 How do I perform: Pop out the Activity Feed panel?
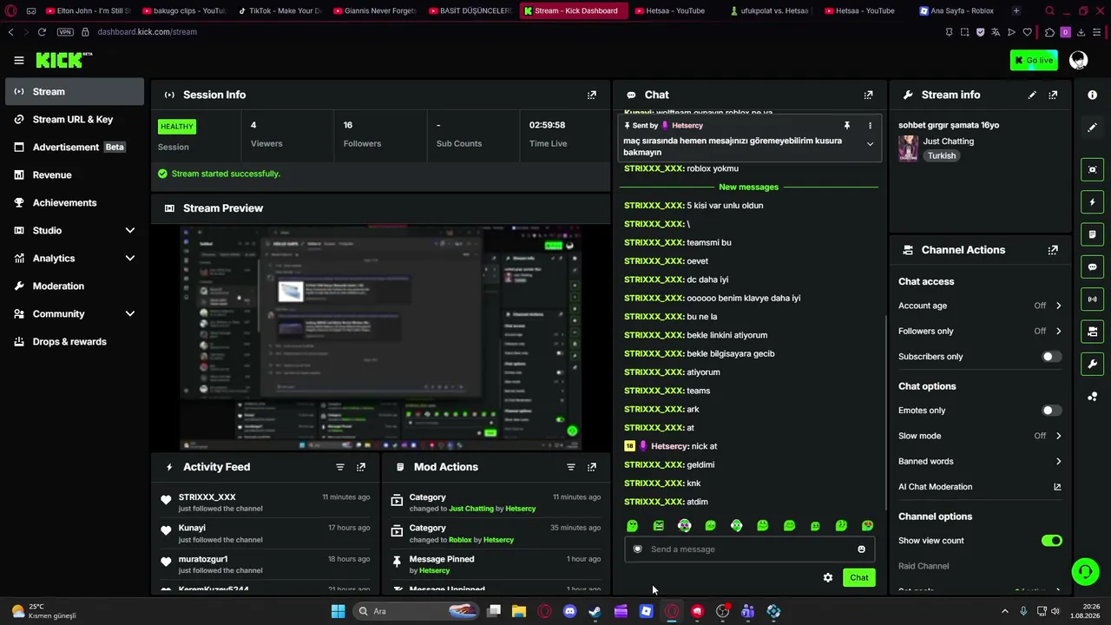tap(361, 467)
